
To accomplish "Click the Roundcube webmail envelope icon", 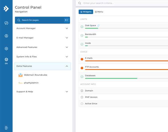I will 21,75.
